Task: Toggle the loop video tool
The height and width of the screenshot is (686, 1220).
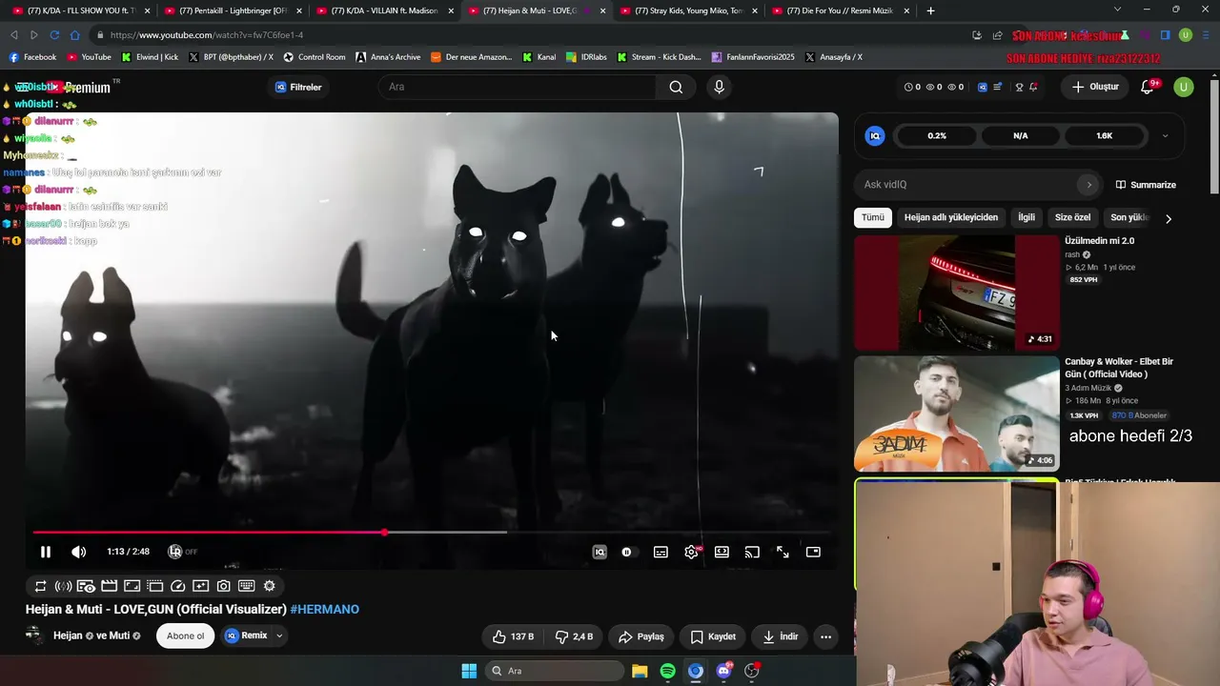Action: click(40, 586)
